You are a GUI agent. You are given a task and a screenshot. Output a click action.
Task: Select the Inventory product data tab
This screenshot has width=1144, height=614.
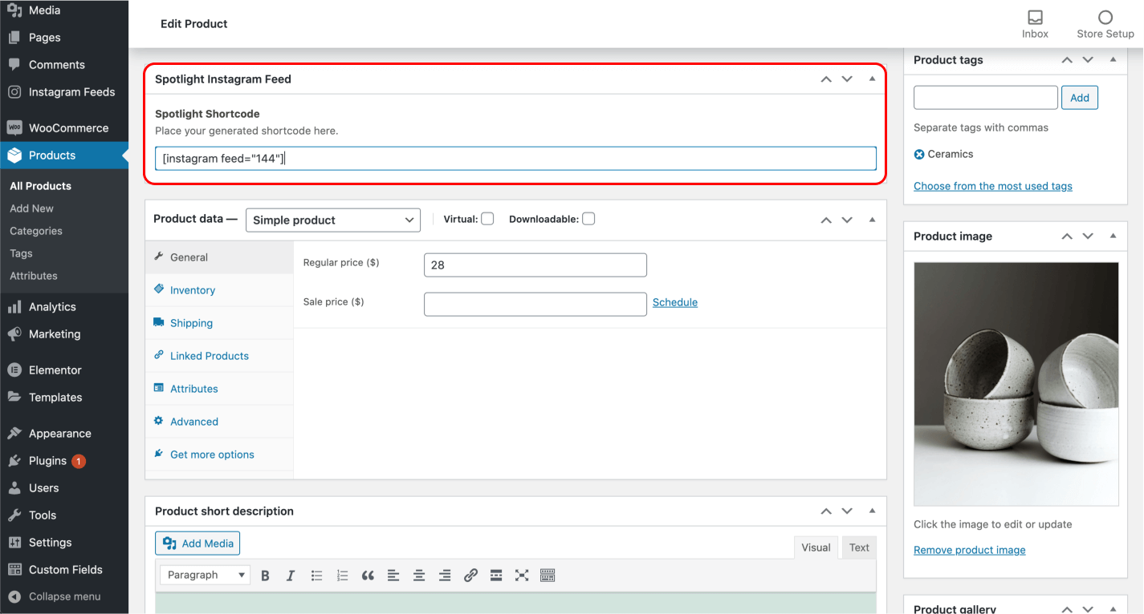(219, 290)
